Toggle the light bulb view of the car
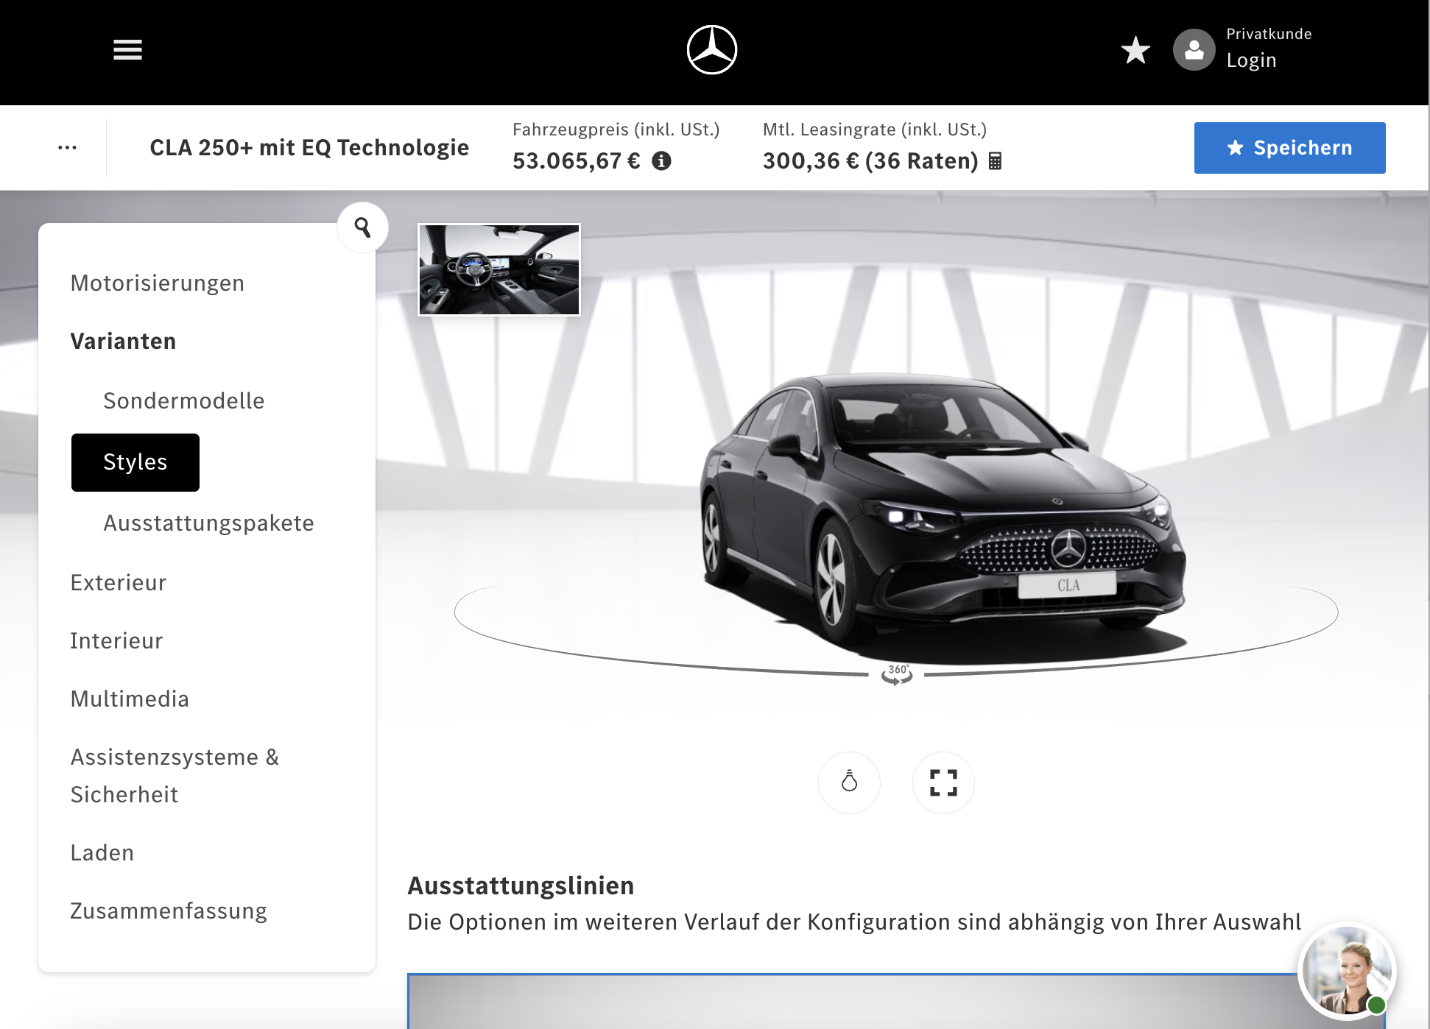Screen dimensions: 1430x1029 pos(850,783)
